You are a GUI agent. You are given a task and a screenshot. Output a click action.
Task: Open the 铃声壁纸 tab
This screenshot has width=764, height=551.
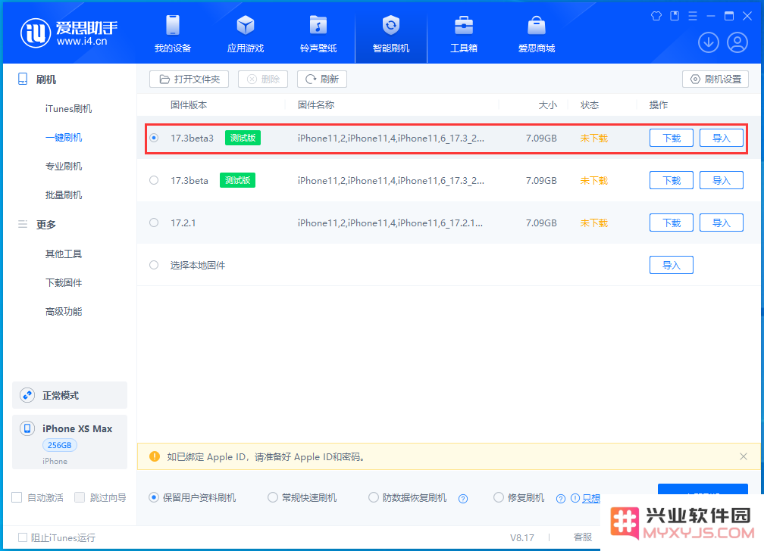[x=318, y=34]
